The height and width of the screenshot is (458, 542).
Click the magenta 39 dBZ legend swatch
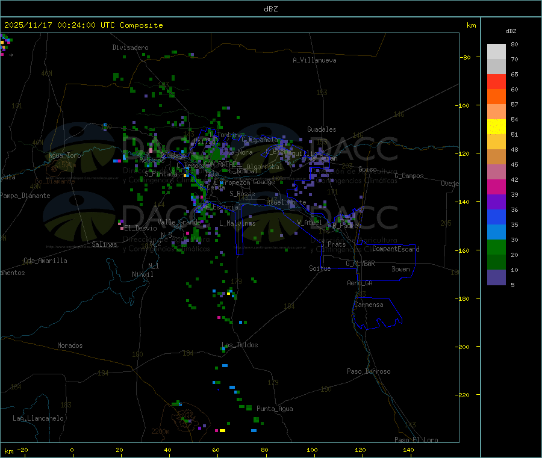pyautogui.click(x=496, y=187)
